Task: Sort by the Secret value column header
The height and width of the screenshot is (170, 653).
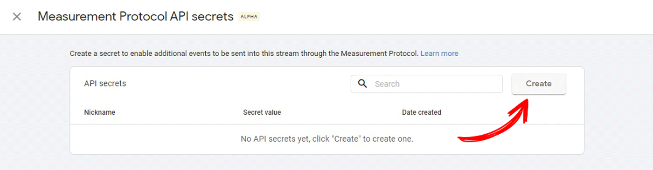Action: 262,112
